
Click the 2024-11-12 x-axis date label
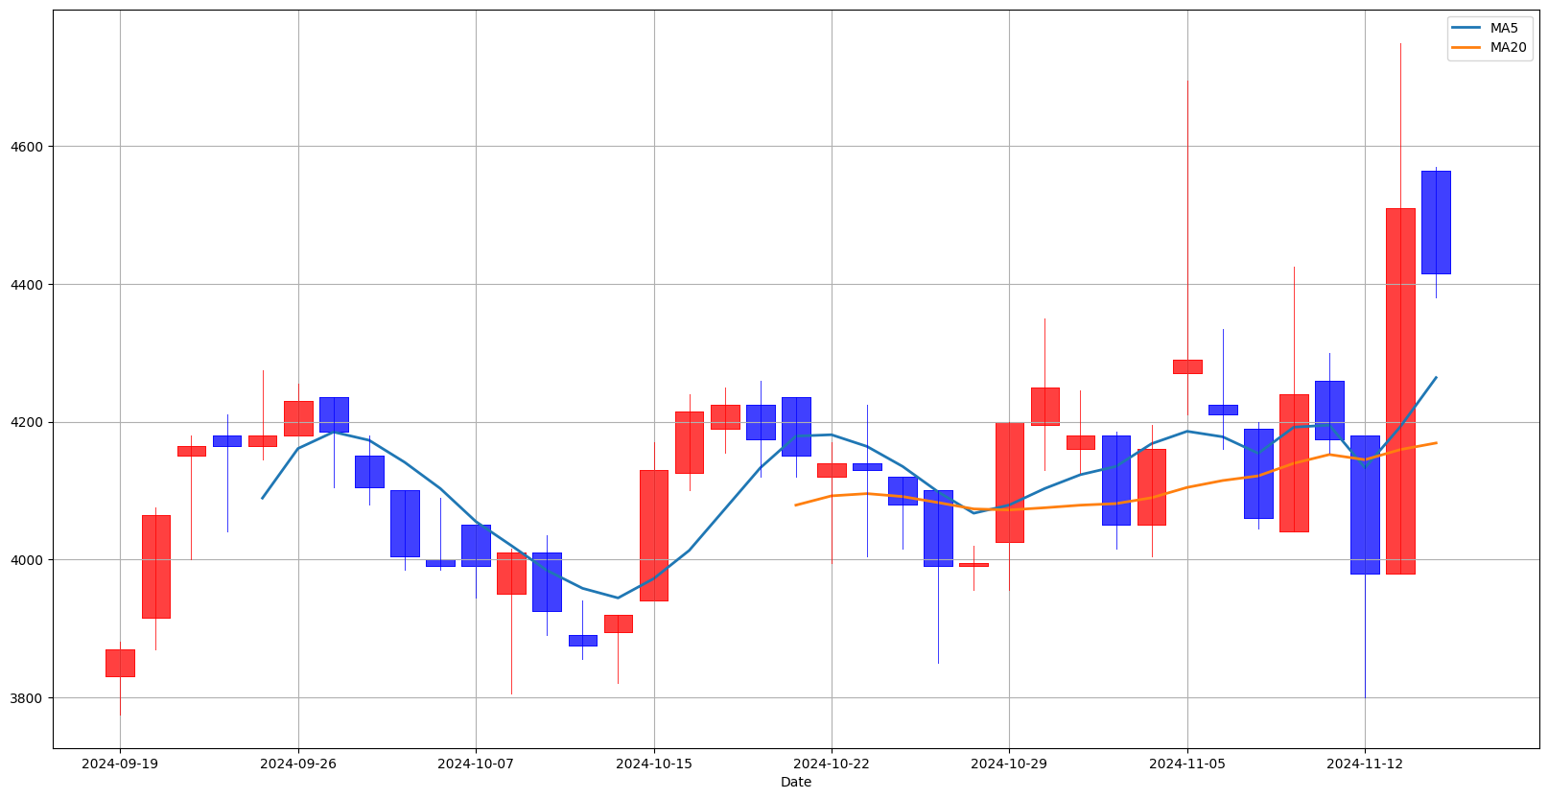[x=1365, y=764]
